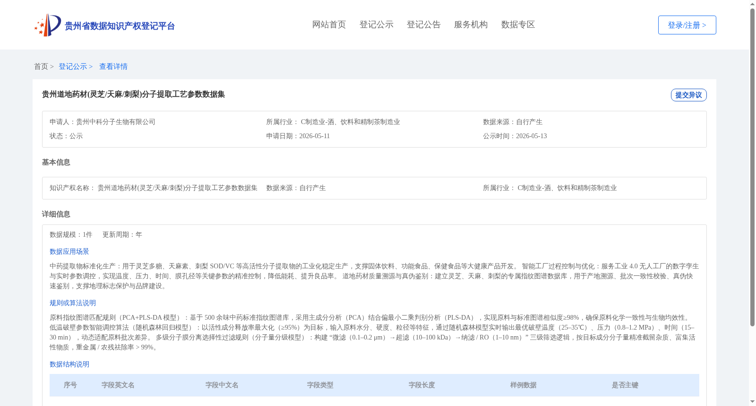Click the 申请人：贵州中科分子生物有限公司 text

point(103,122)
